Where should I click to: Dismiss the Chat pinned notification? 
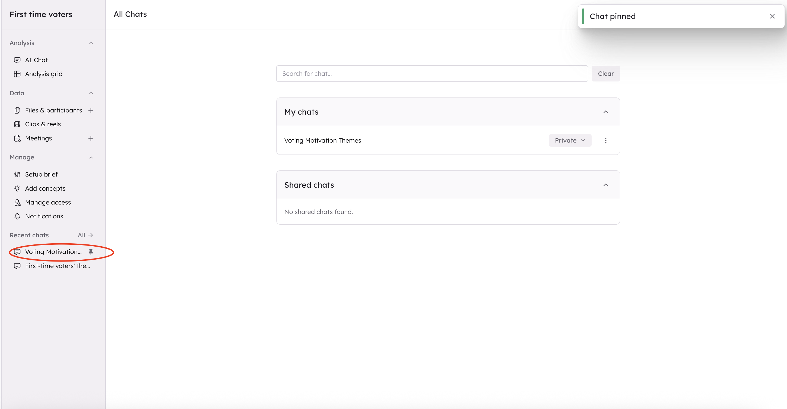(x=772, y=16)
